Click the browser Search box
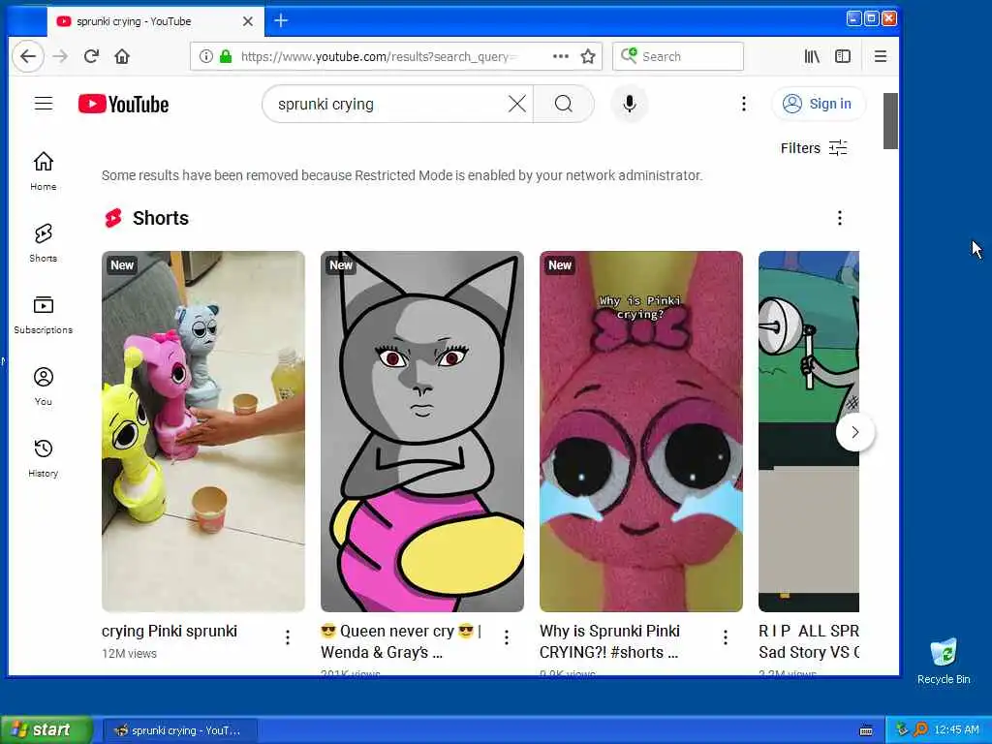 pos(678,56)
